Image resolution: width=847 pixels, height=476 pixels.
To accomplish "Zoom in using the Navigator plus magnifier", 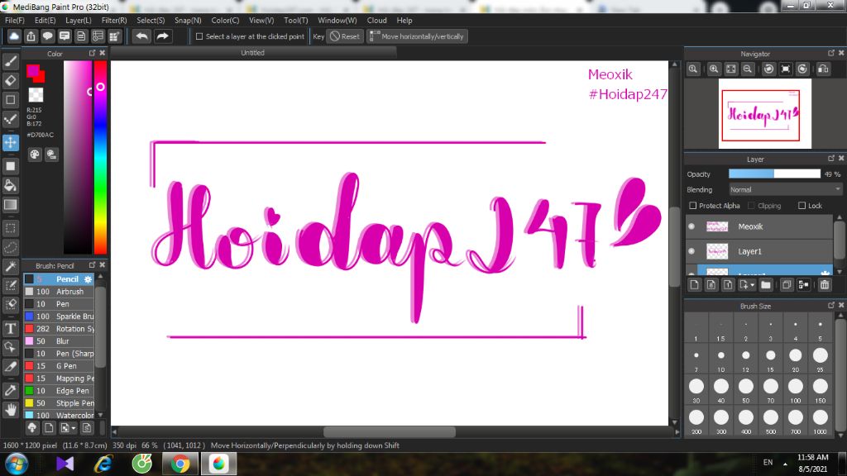I will 714,69.
